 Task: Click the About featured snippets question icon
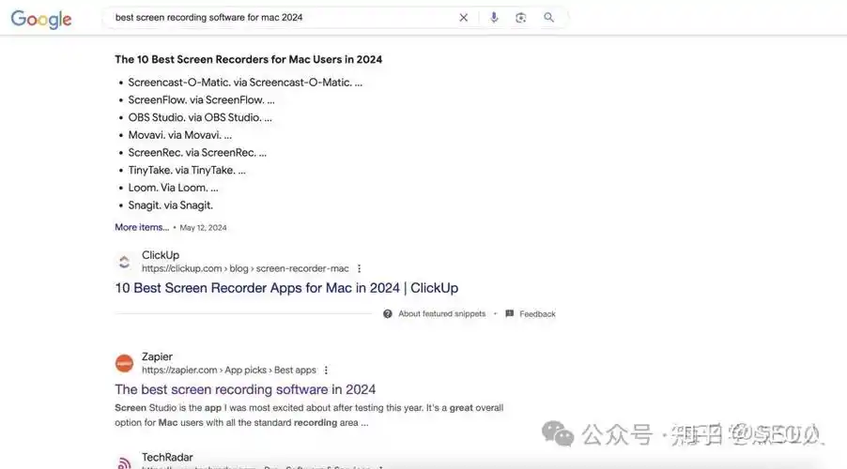(388, 313)
